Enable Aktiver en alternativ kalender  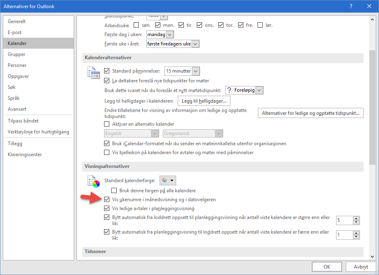coord(106,124)
